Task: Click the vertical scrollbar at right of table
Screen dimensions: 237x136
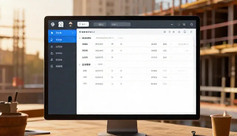Action: [194, 42]
